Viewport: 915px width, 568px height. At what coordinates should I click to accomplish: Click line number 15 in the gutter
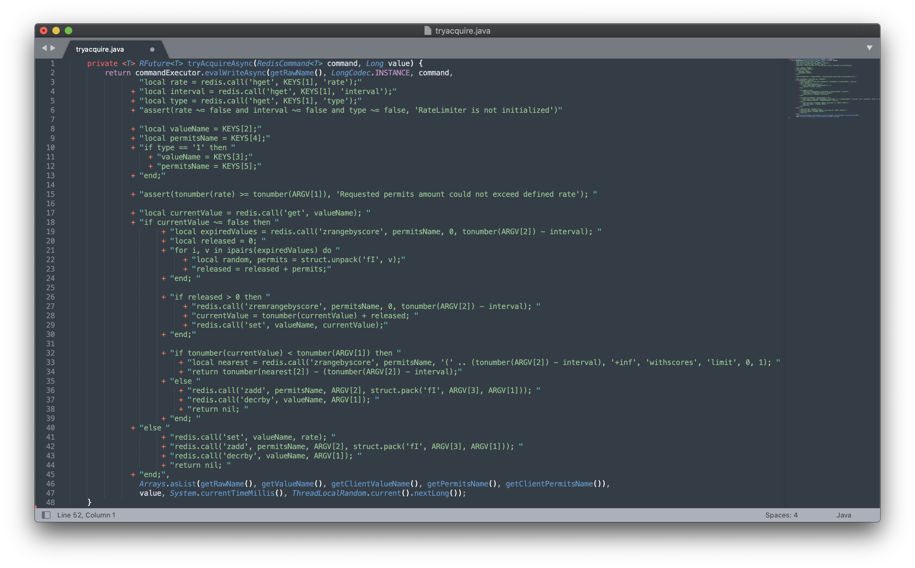(x=50, y=194)
